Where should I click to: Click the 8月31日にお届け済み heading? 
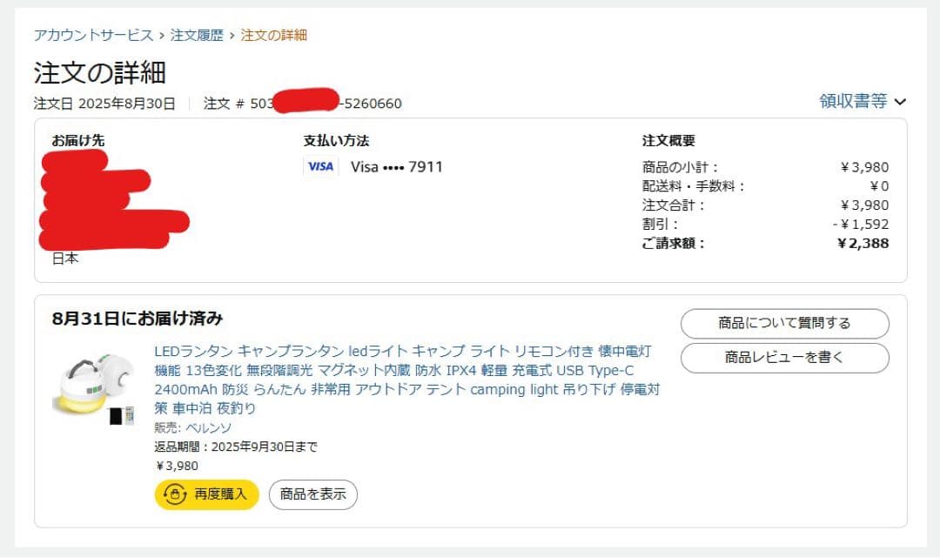coord(138,319)
